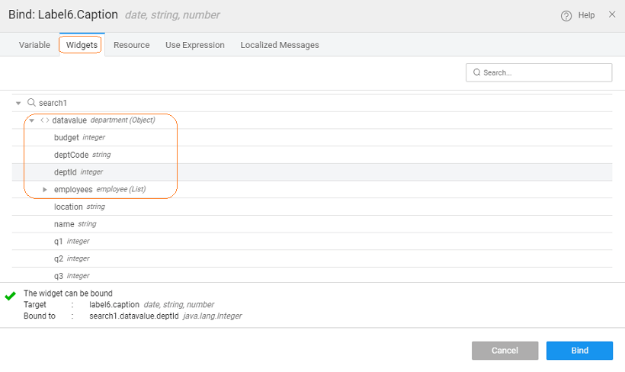Image resolution: width=625 pixels, height=372 pixels.
Task: Click the datavalue object brackets icon
Action: (45, 120)
